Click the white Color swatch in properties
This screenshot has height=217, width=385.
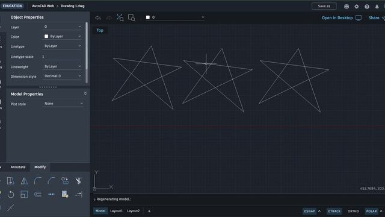coord(46,36)
